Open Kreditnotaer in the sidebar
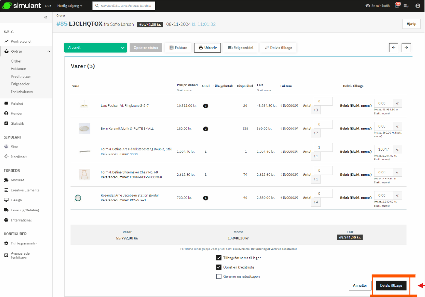 21,77
